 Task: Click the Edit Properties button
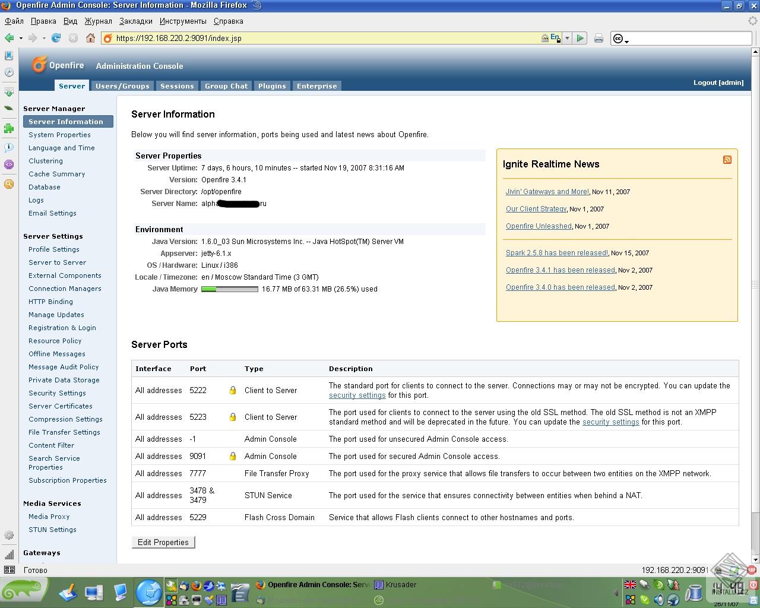click(x=163, y=542)
